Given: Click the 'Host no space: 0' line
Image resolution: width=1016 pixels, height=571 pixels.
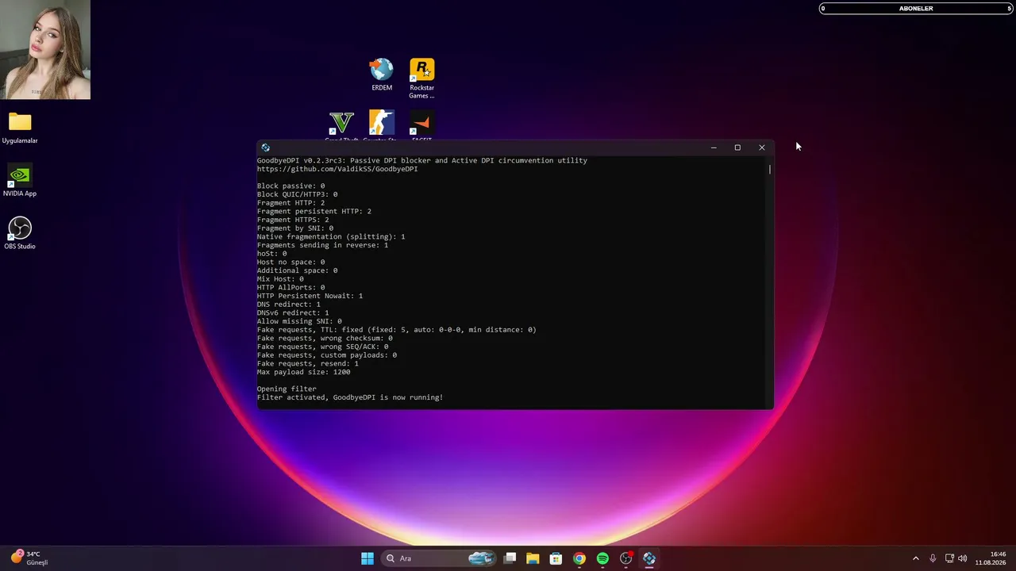Looking at the screenshot, I should point(291,263).
